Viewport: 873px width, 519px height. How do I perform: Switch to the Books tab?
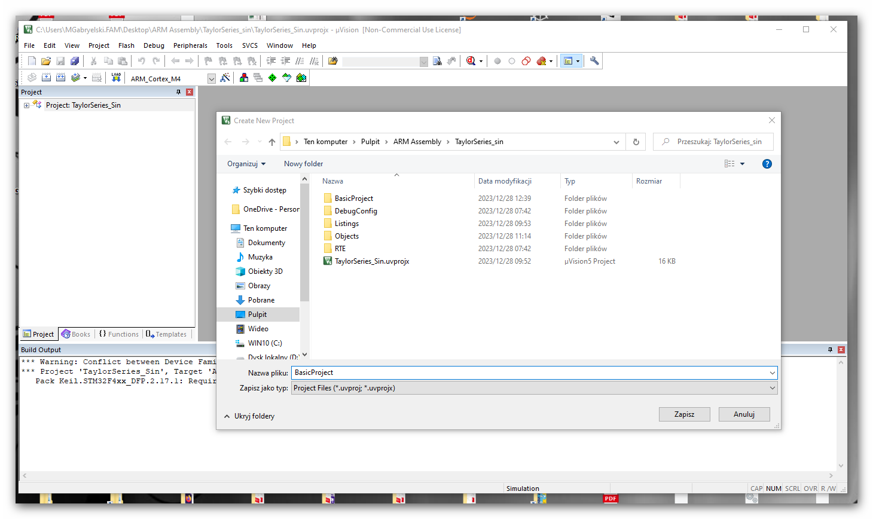(76, 334)
